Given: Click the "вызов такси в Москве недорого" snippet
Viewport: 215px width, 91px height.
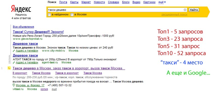Looking at the screenshot, I should (78, 82).
